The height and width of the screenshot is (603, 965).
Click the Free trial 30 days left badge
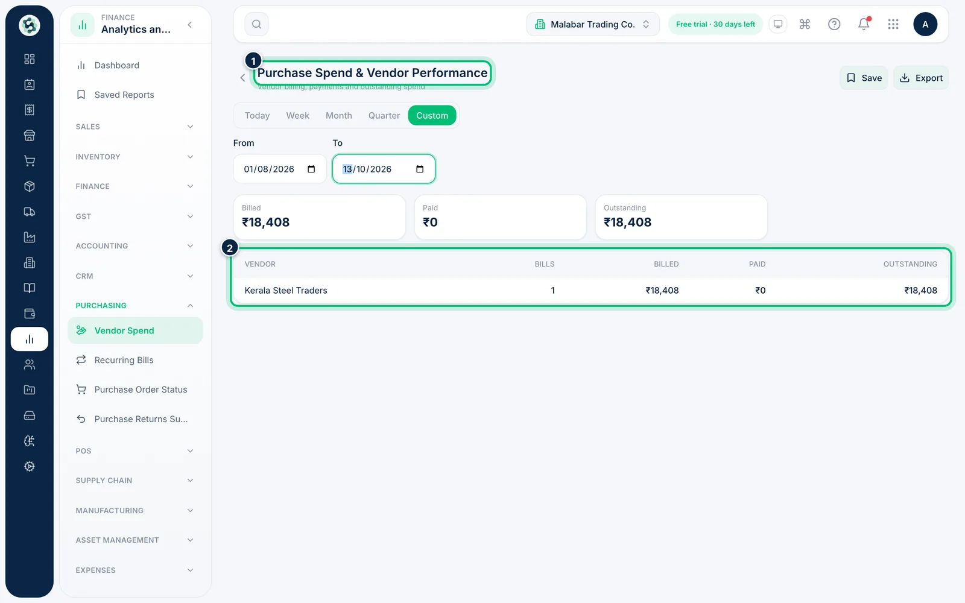(715, 24)
